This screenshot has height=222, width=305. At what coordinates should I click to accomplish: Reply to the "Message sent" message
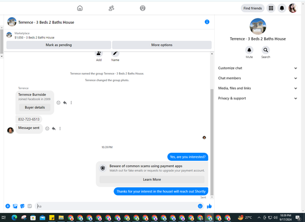tap(54, 128)
